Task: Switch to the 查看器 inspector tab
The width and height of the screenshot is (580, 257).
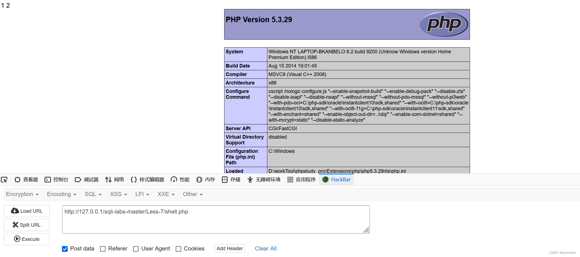Action: pyautogui.click(x=26, y=180)
